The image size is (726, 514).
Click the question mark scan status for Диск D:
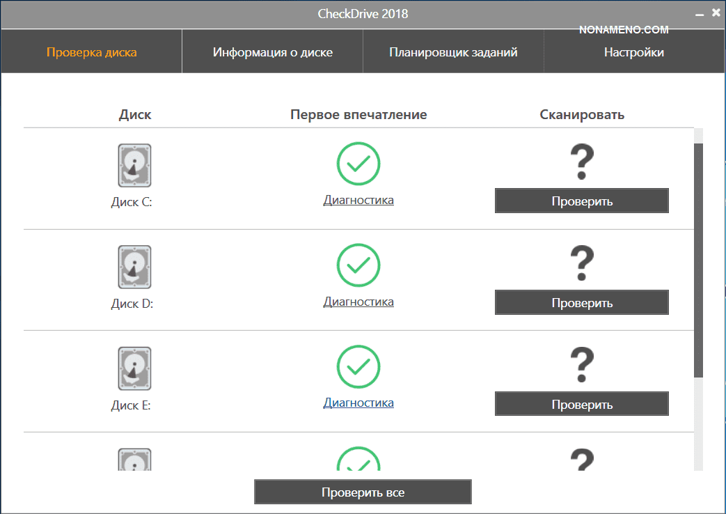point(581,263)
